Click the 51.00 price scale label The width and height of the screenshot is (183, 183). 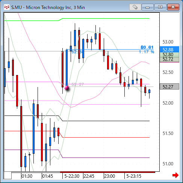click(x=168, y=164)
